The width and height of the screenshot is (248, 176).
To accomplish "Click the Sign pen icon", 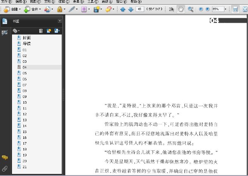I will pyautogui.click(x=72, y=10).
